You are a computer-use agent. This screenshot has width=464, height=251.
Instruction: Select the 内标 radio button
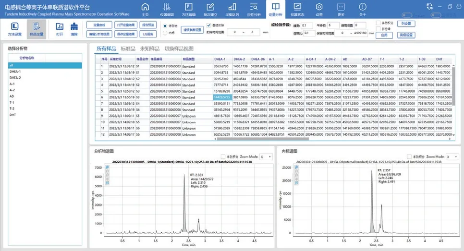click(165, 33)
